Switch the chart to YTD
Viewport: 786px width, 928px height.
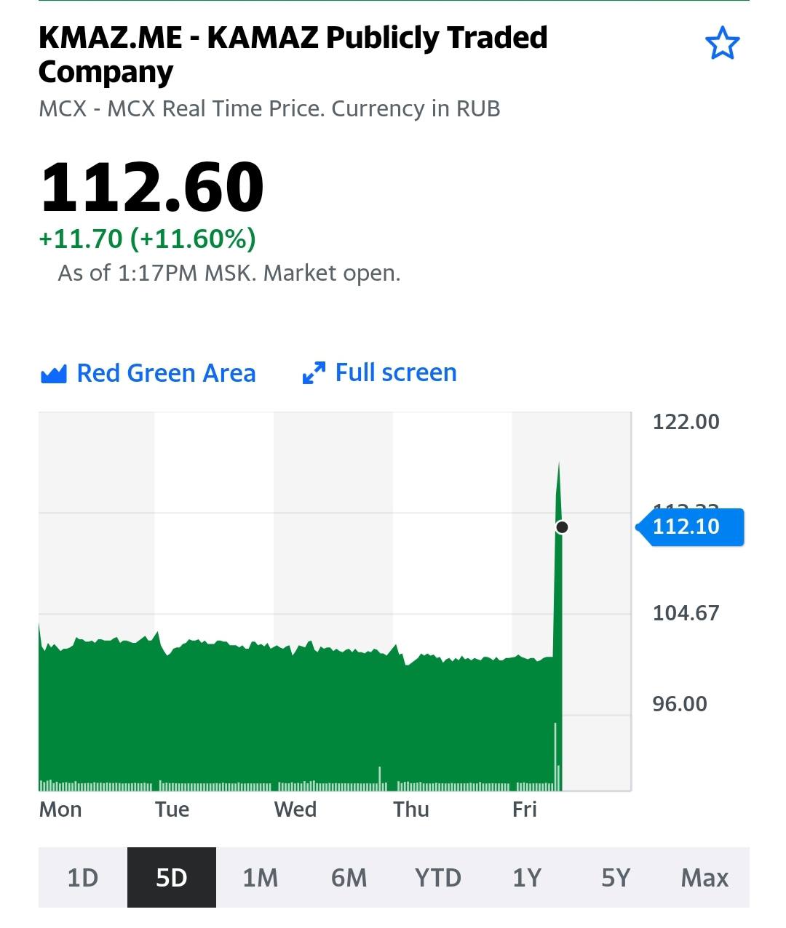(x=437, y=878)
